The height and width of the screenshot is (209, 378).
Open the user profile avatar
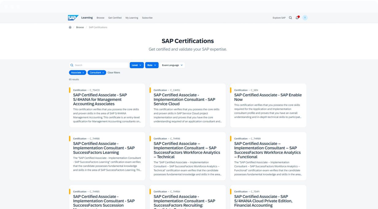coord(305,18)
